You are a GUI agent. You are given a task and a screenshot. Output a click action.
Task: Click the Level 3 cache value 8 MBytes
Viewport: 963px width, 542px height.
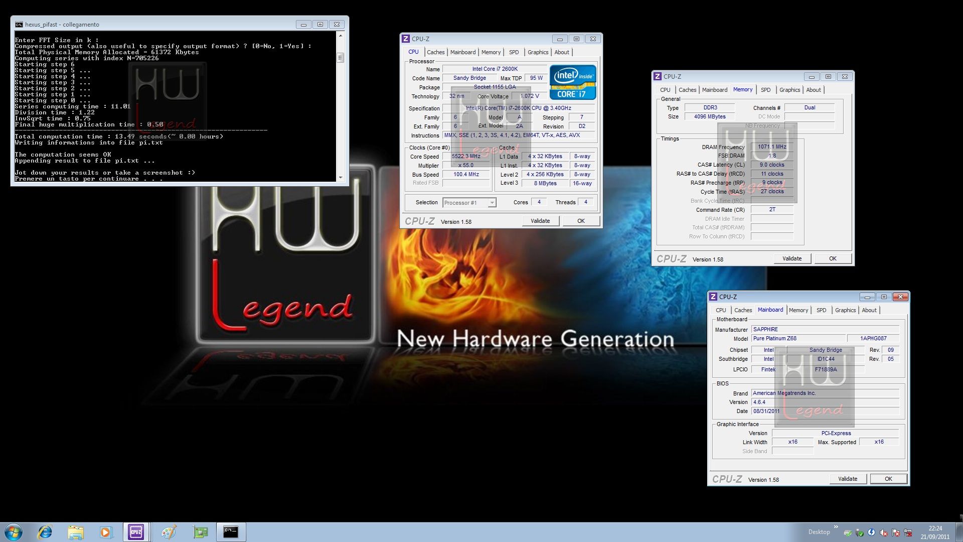click(545, 184)
